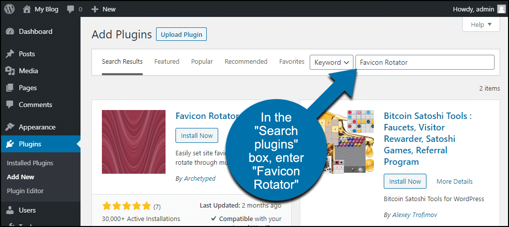The image size is (509, 227).
Task: Click the comments bubble icon in admin bar
Action: click(x=71, y=9)
